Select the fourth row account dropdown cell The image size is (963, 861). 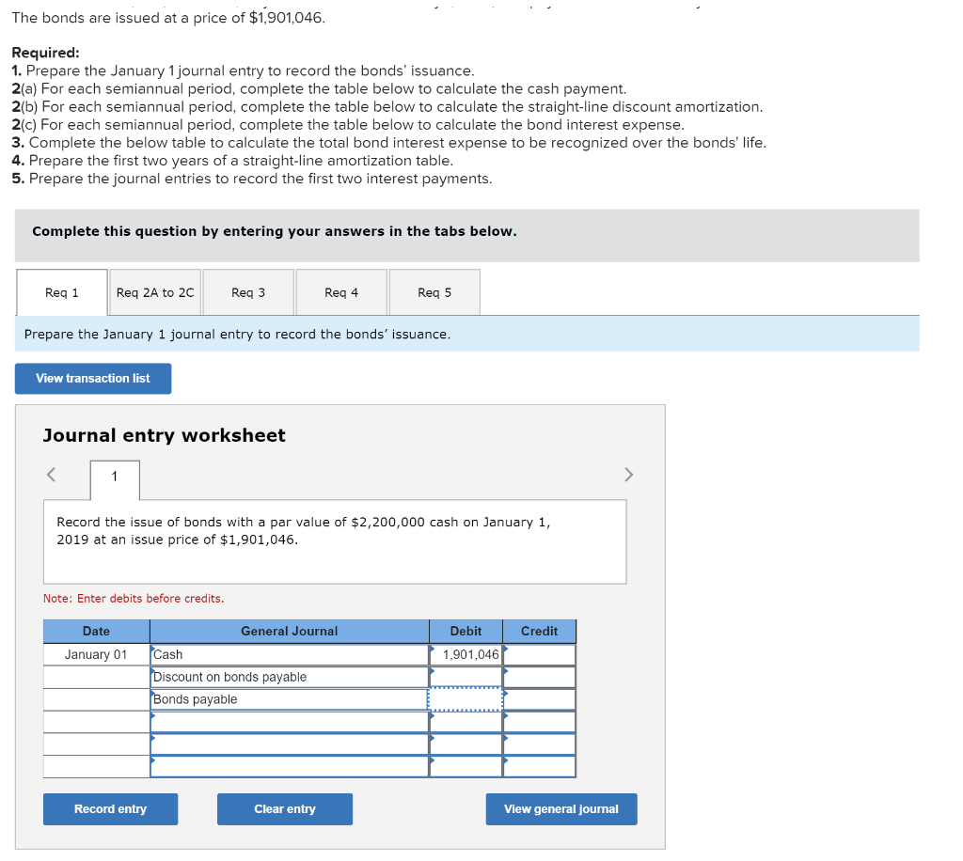pos(290,722)
